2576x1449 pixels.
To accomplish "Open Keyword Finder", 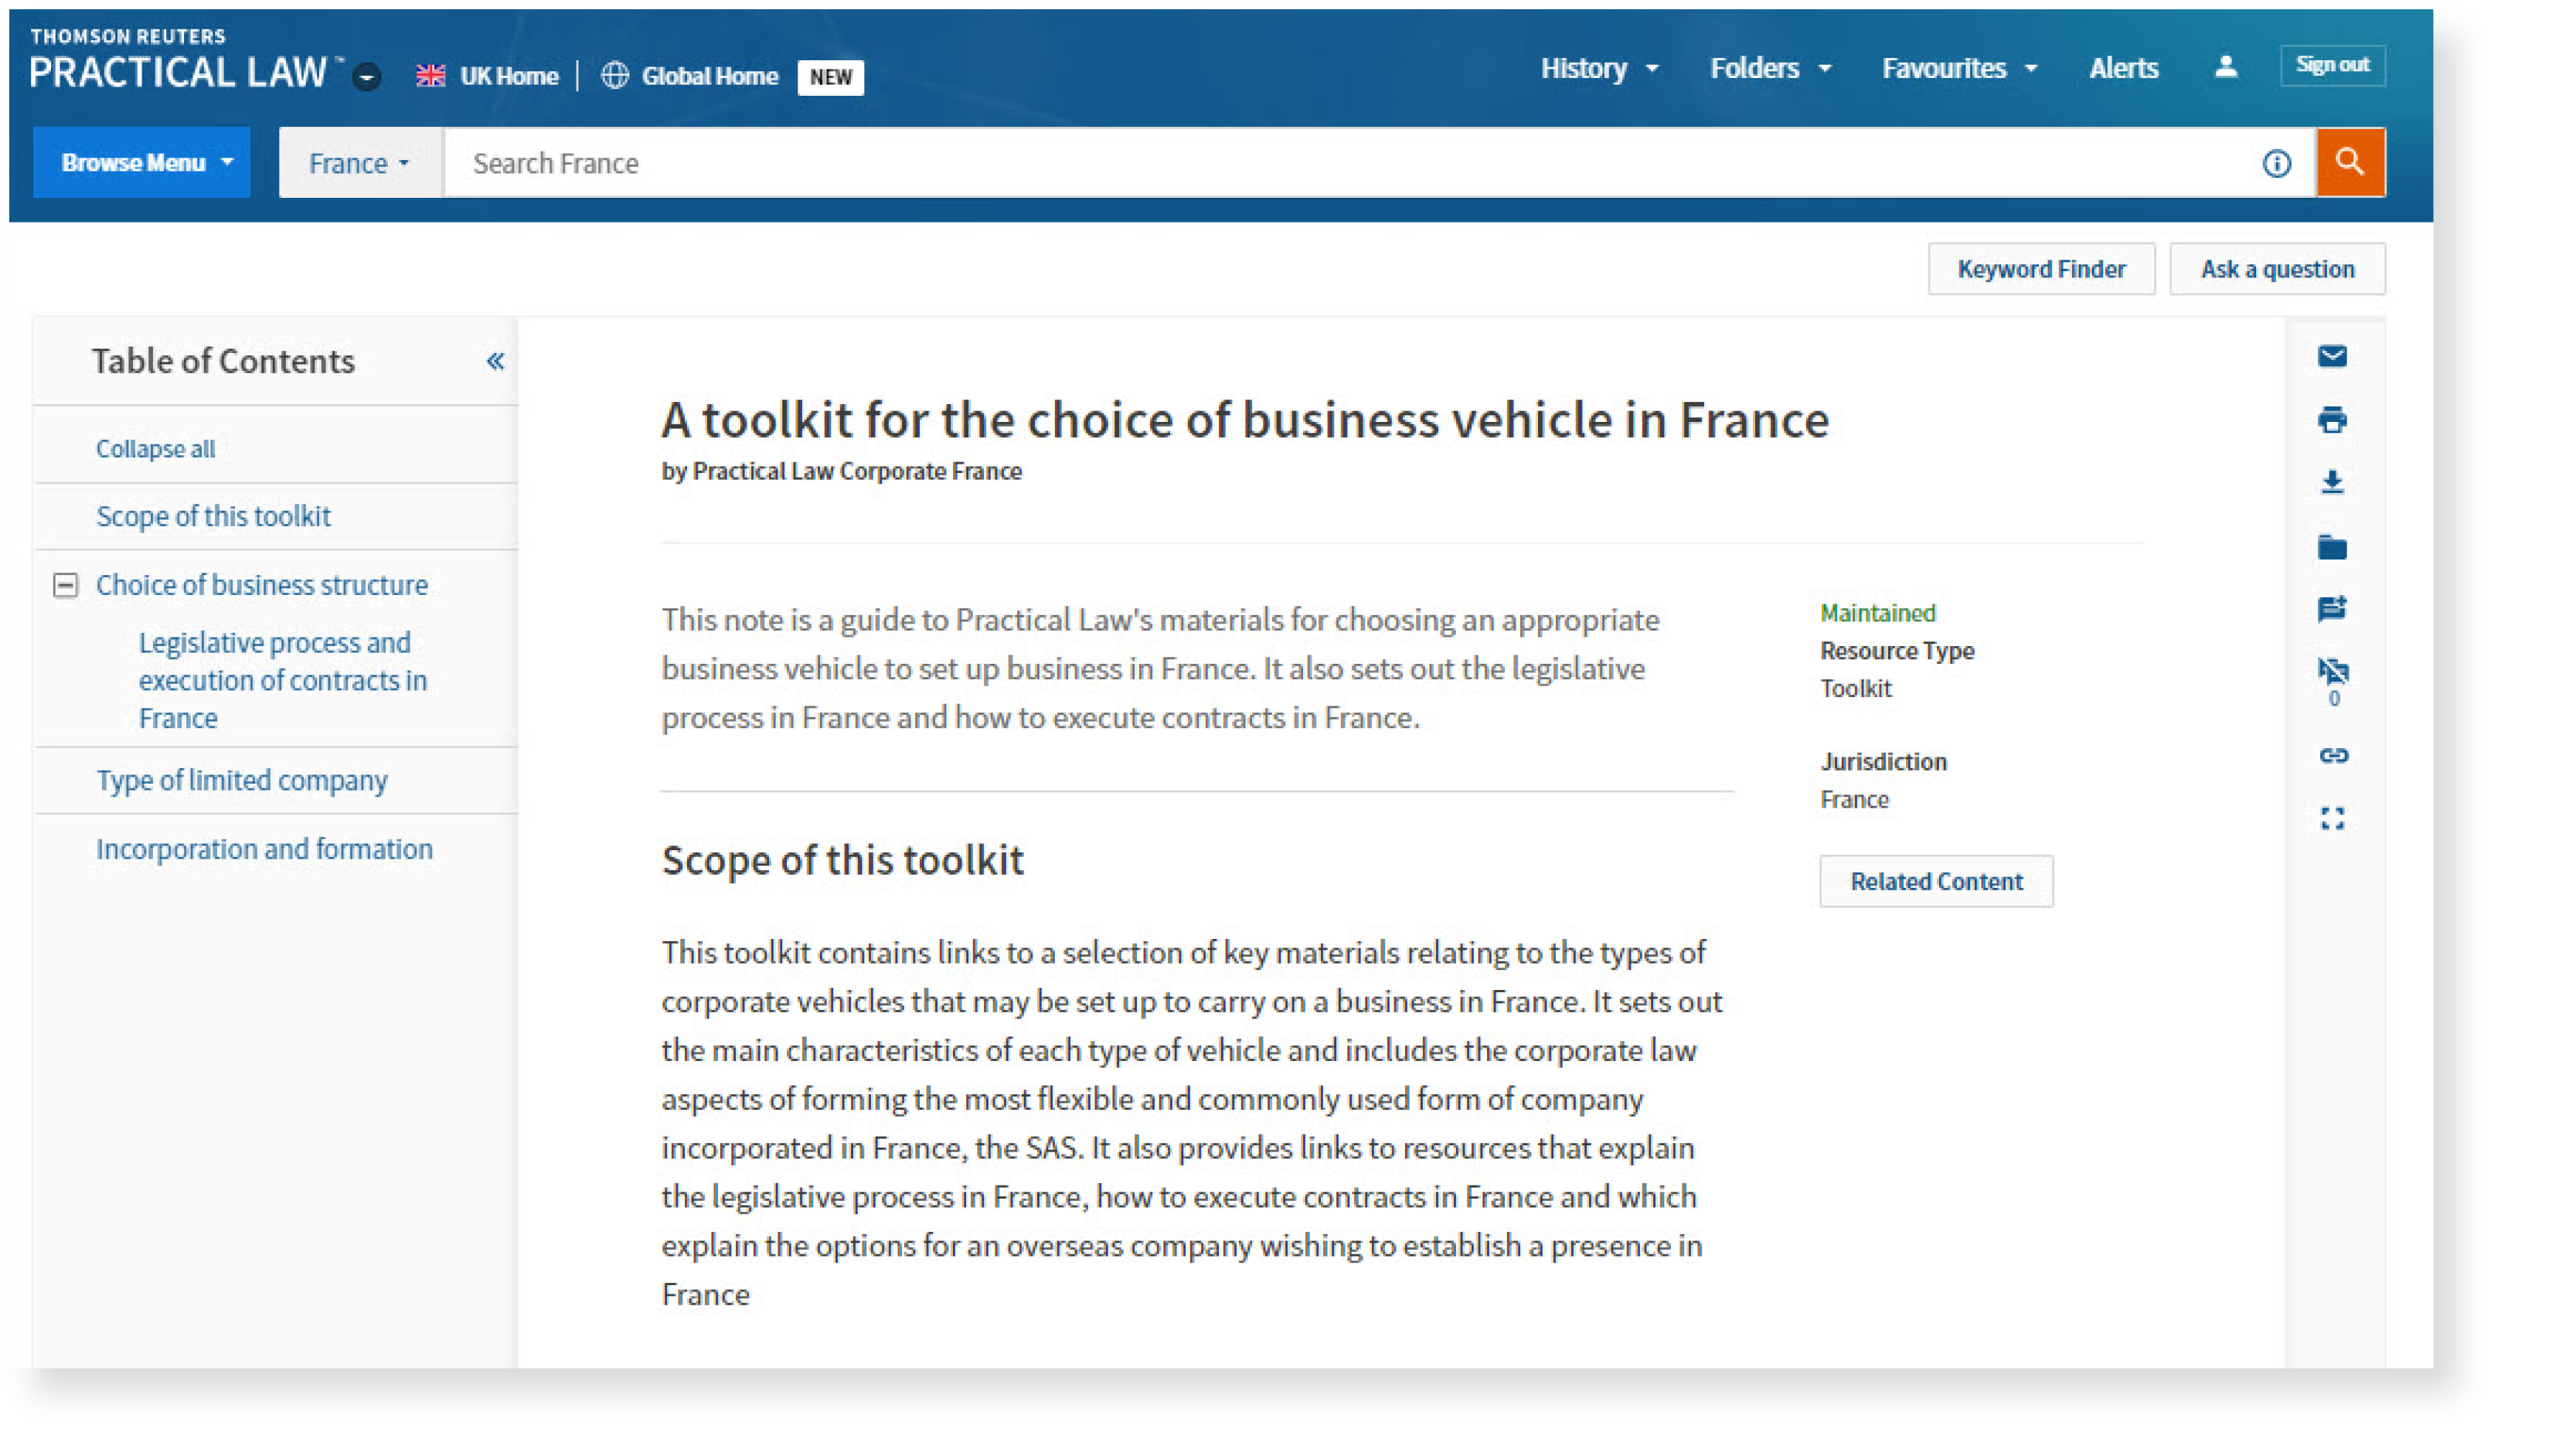I will (2041, 269).
